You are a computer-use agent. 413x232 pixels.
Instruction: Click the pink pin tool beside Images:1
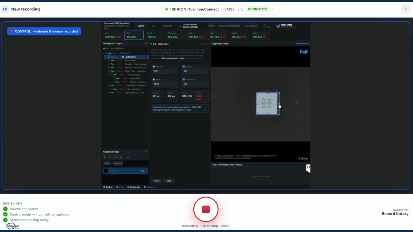click(121, 157)
